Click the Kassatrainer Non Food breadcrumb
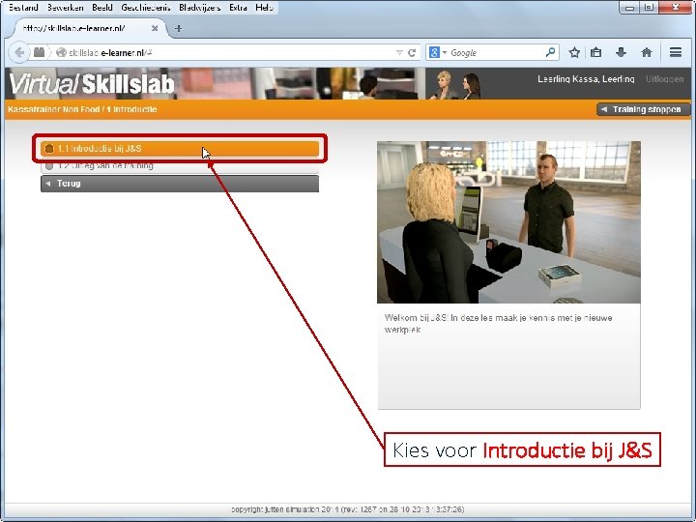 coord(54,109)
